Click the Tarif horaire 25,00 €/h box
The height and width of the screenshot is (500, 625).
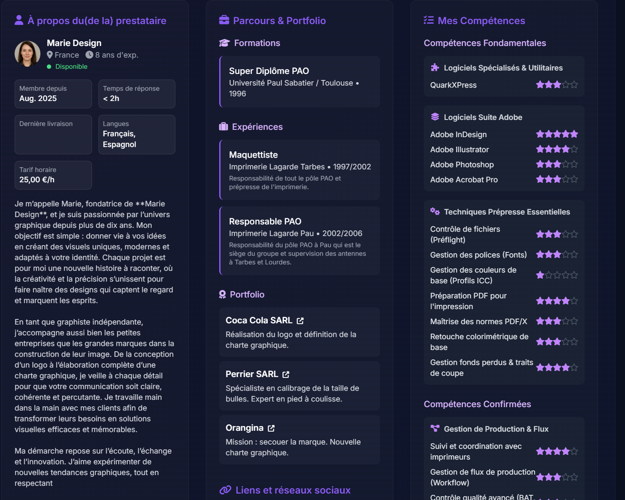tap(53, 175)
